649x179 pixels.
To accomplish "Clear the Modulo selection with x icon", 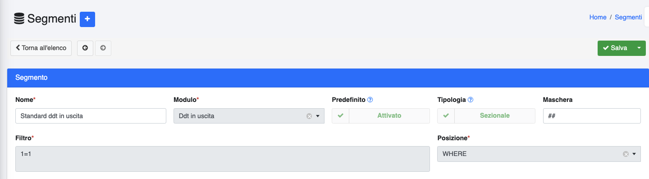I will 309,116.
